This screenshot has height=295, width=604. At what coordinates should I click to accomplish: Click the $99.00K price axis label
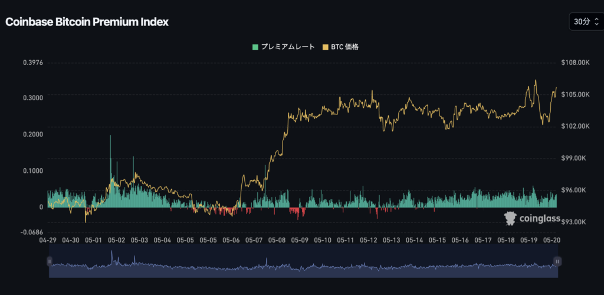point(574,158)
